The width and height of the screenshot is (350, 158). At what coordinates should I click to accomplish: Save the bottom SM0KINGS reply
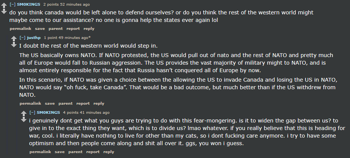59,152
